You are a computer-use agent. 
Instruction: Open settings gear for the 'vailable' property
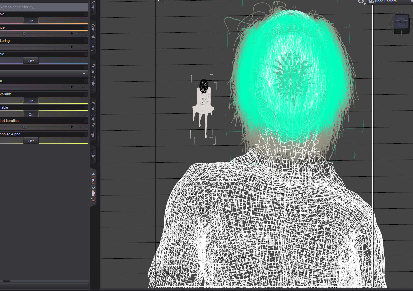(x=86, y=94)
